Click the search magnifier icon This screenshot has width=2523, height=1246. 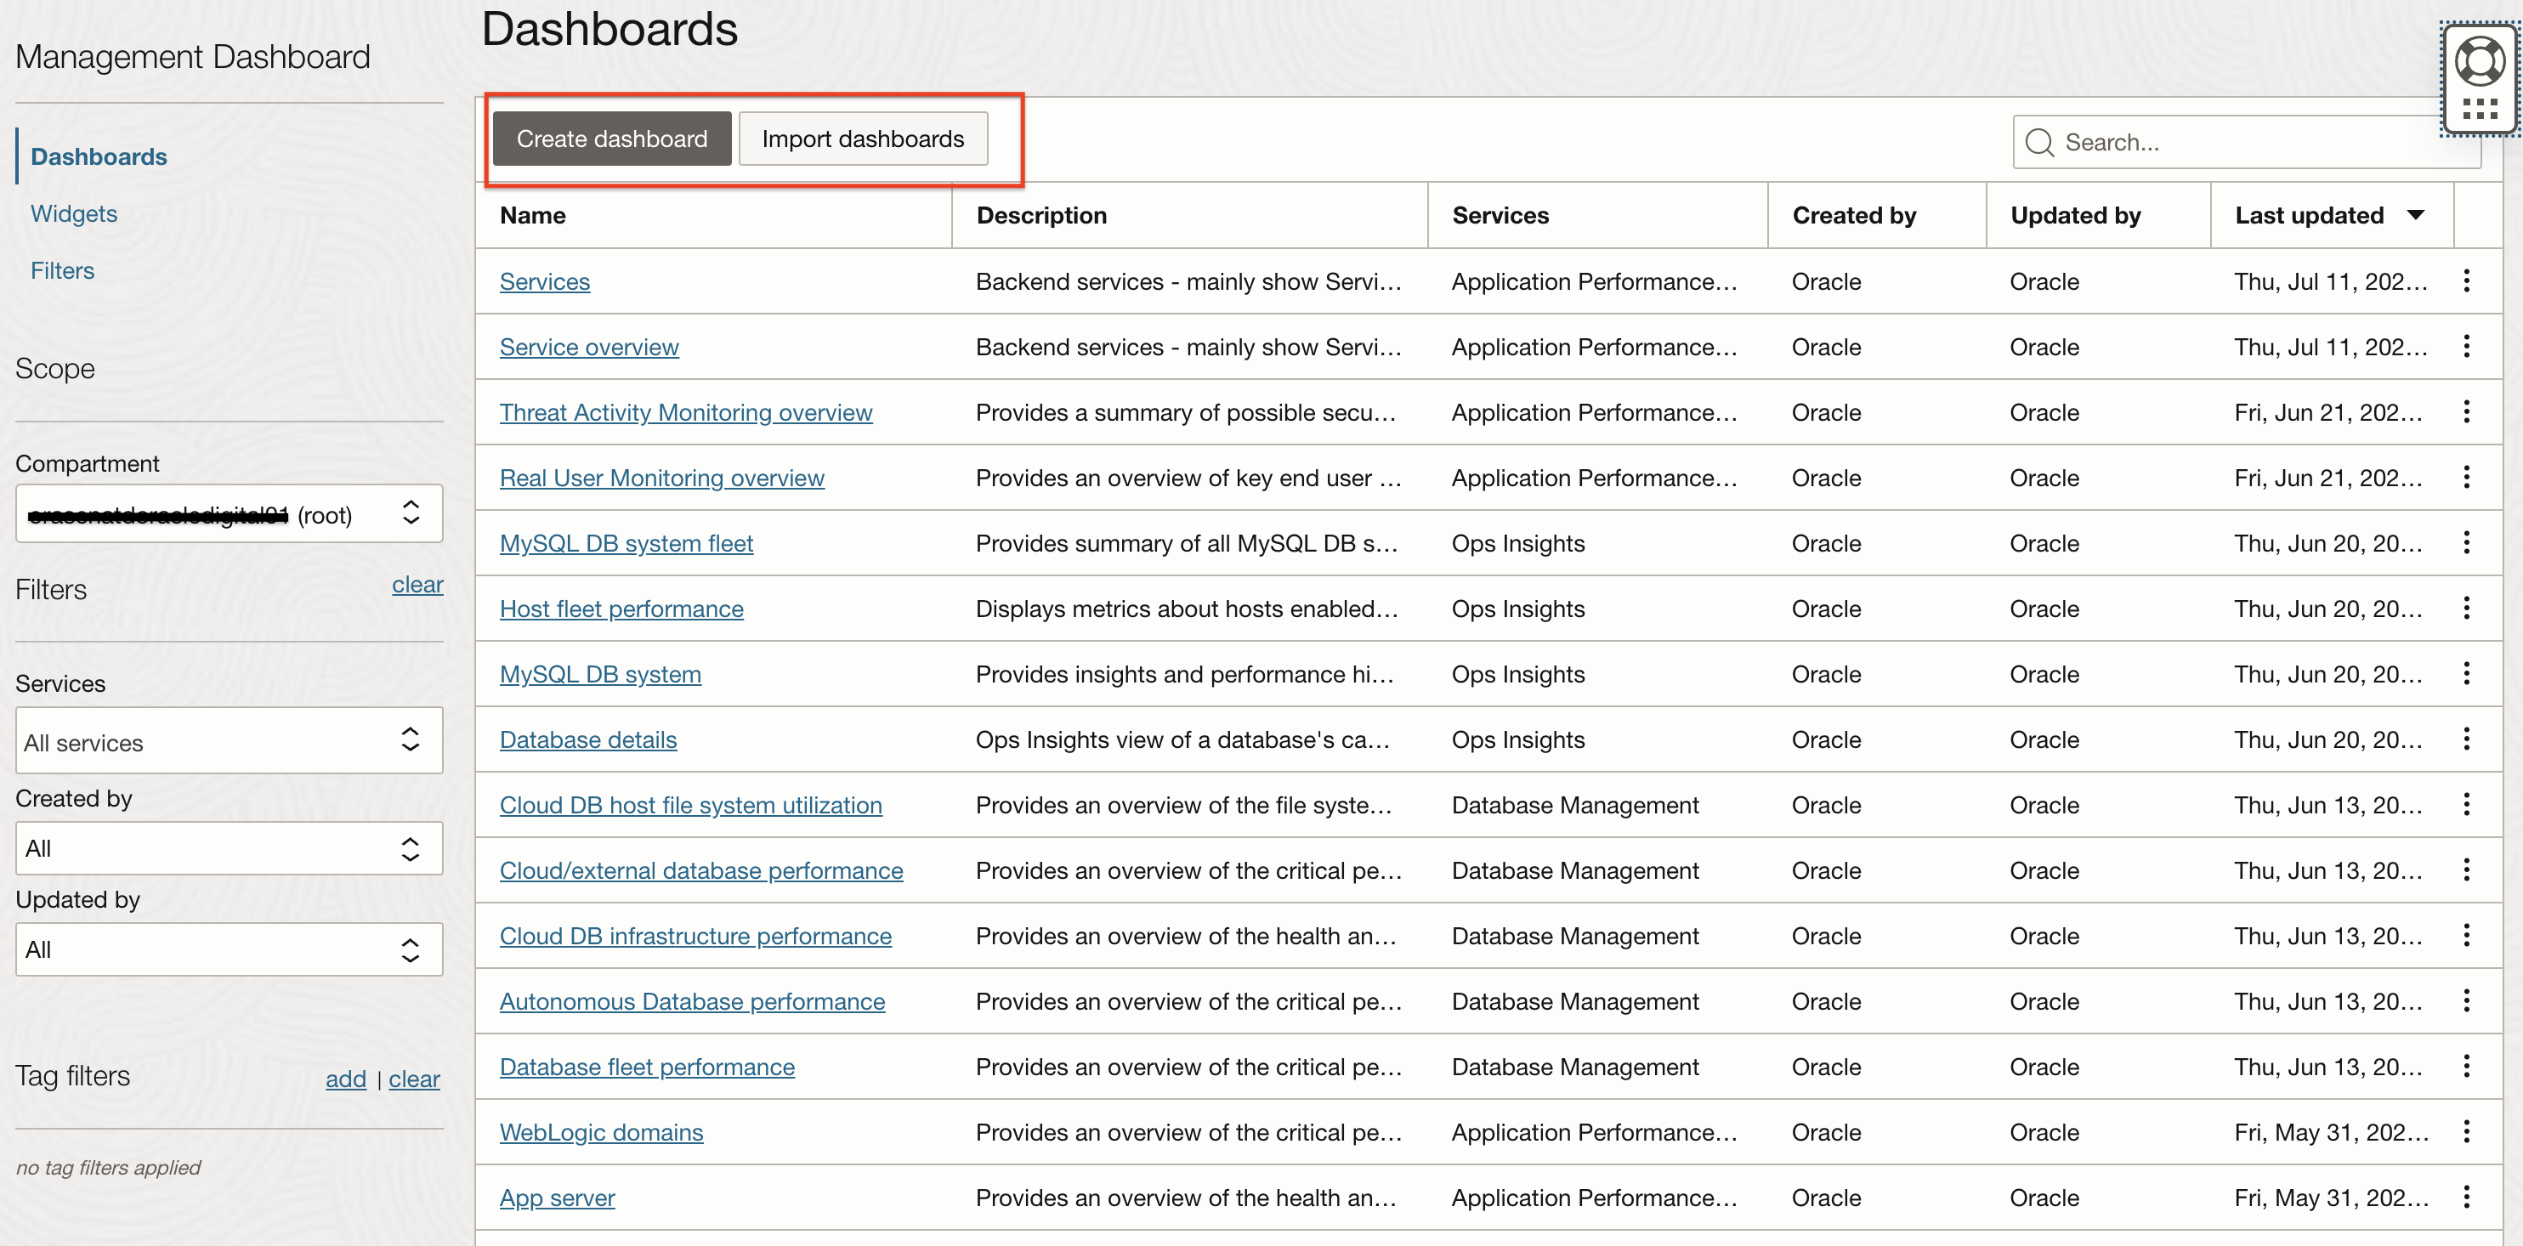[x=2040, y=142]
